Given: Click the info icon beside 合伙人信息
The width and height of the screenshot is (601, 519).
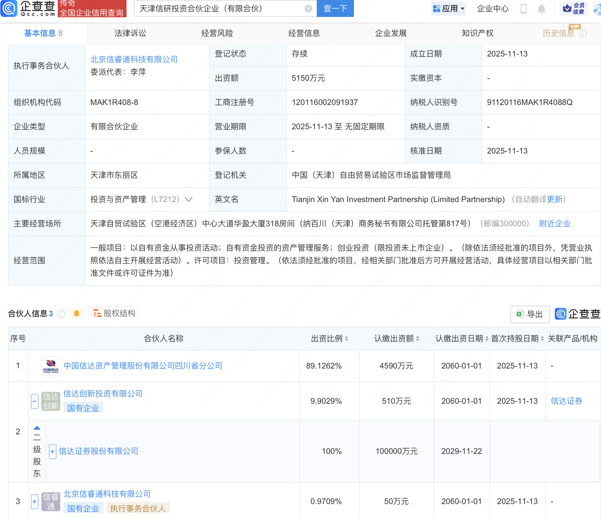Looking at the screenshot, I should pos(61,314).
